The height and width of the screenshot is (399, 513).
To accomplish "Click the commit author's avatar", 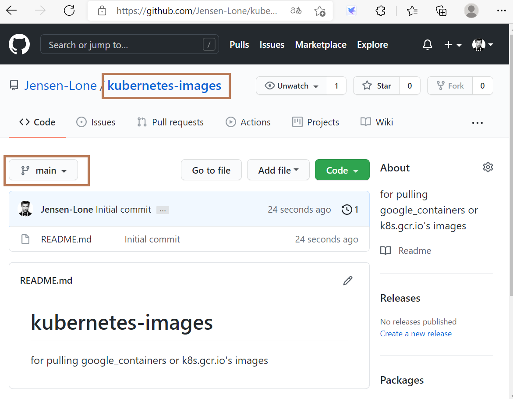I will pos(25,209).
